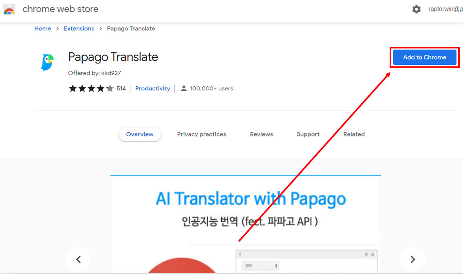The height and width of the screenshot is (274, 463).
Task: Open the Extensions breadcrumb link
Action: click(x=79, y=28)
